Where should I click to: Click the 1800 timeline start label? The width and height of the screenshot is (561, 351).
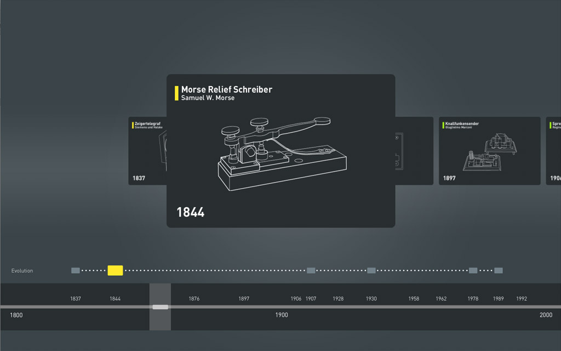click(16, 315)
